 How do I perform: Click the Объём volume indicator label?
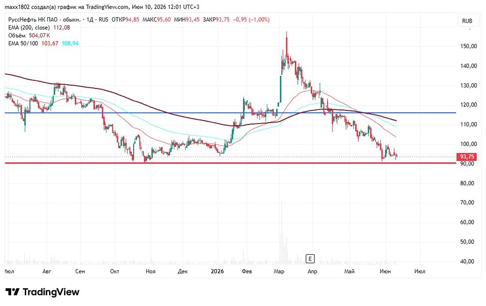pyautogui.click(x=29, y=36)
